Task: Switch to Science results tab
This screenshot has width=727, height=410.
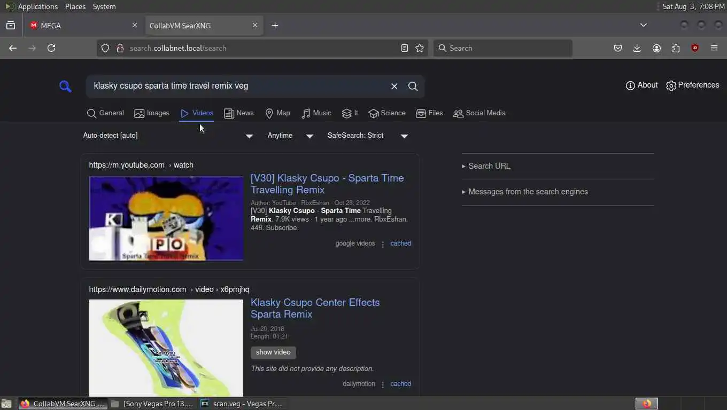Action: (387, 113)
